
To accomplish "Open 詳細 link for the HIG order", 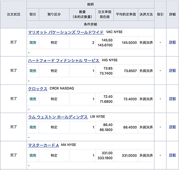I will (x=172, y=70).
